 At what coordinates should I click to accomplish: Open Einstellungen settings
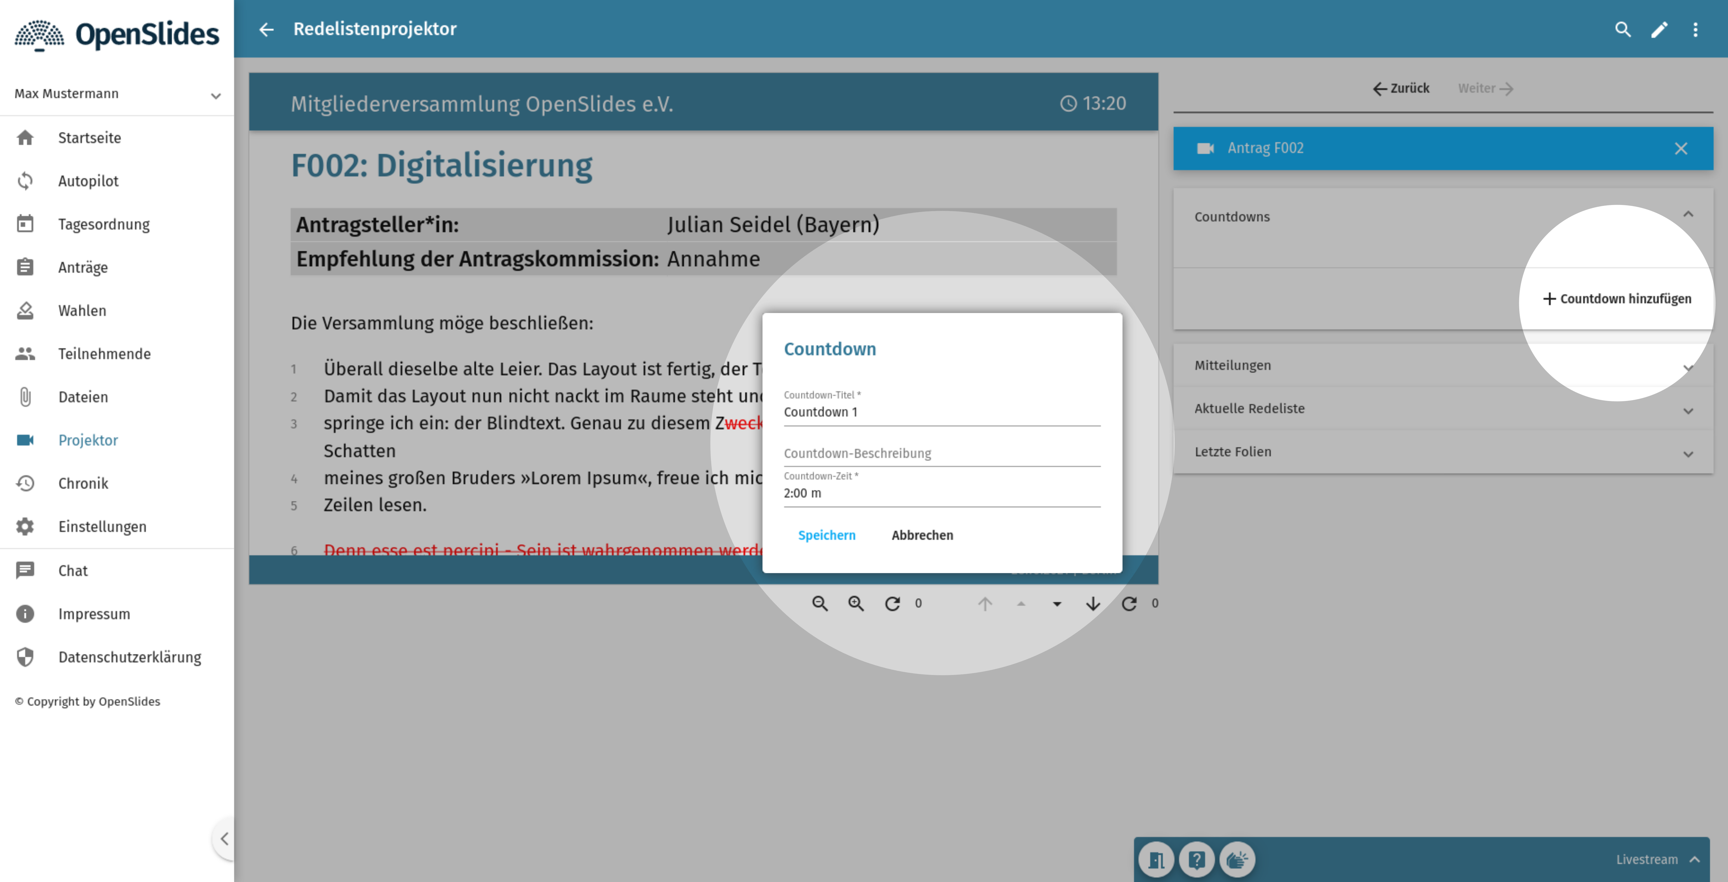click(117, 527)
